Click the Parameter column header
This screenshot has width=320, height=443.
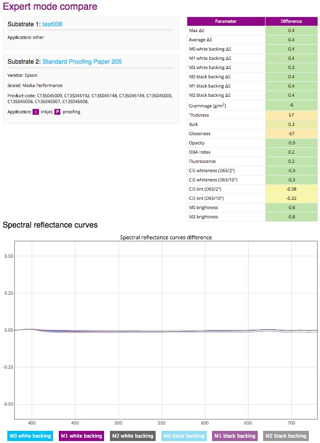[x=226, y=21]
